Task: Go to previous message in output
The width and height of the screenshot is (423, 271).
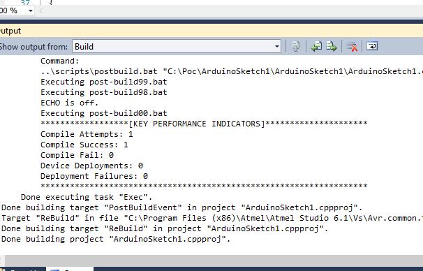Action: [316, 46]
